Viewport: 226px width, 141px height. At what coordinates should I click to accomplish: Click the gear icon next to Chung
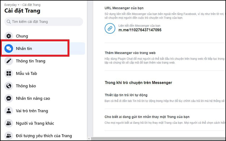[9, 36]
